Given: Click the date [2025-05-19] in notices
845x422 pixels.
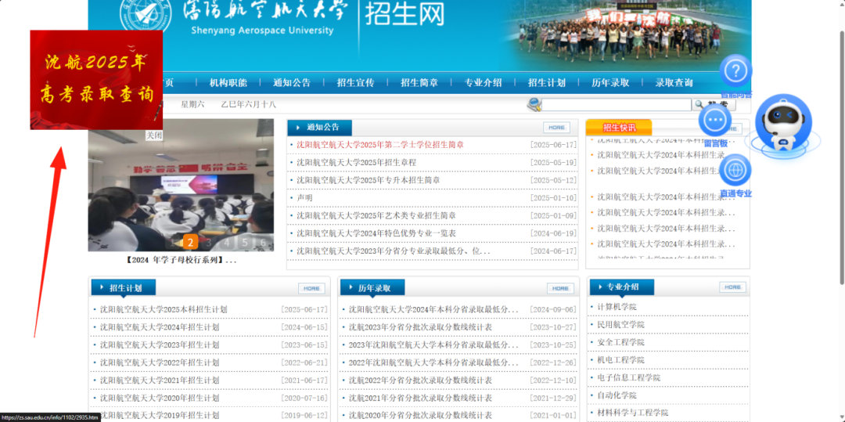Looking at the screenshot, I should (x=553, y=162).
